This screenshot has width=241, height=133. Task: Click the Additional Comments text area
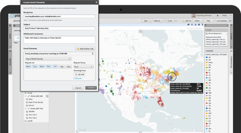pos(59,40)
